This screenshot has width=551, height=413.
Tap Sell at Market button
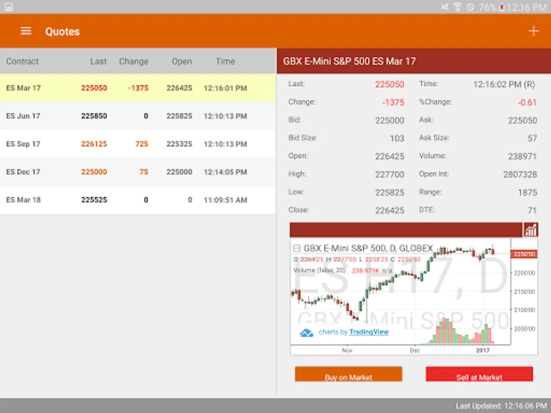[x=479, y=374]
